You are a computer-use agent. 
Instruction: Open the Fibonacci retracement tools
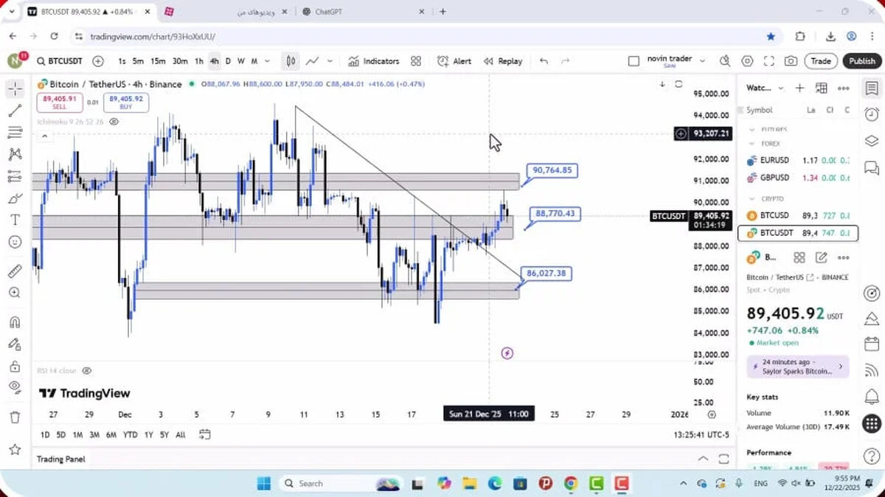pyautogui.click(x=15, y=133)
